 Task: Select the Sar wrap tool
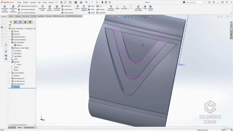(x=99, y=6)
